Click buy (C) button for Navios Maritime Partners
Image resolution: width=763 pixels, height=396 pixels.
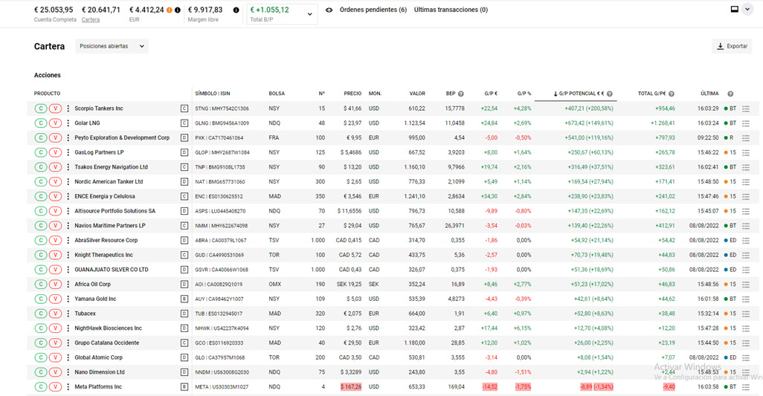point(41,225)
